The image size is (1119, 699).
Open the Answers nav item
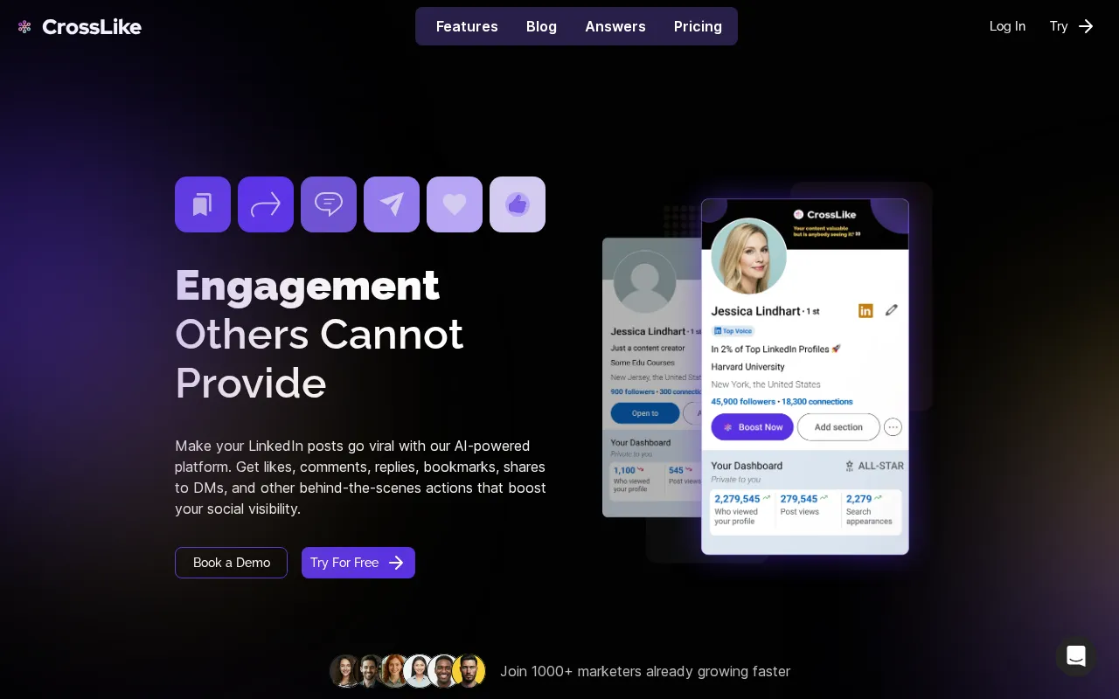click(x=615, y=26)
